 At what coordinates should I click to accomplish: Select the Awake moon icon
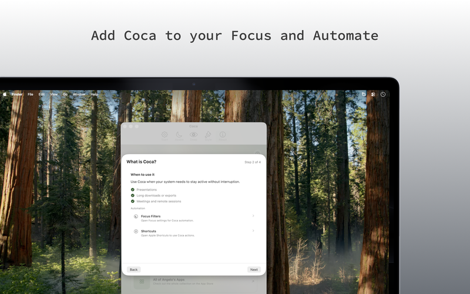179,135
